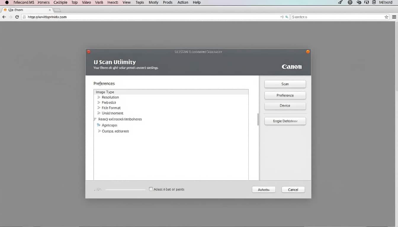Click the preferences list scrollbar handle

pyautogui.click(x=258, y=119)
